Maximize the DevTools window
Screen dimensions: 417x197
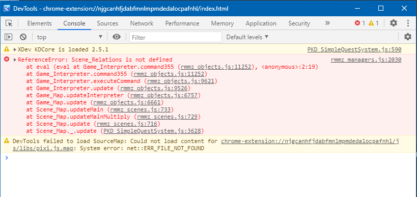pyautogui.click(x=381, y=9)
